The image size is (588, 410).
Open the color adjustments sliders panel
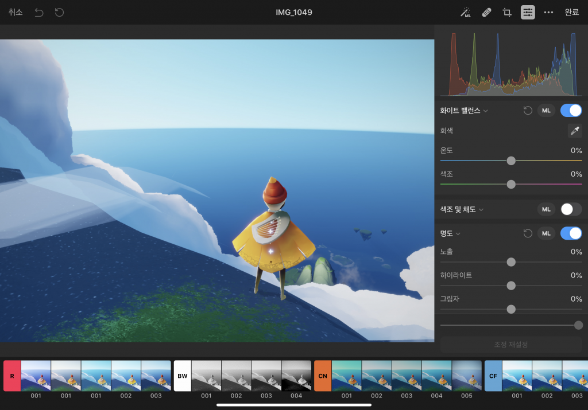coord(528,13)
